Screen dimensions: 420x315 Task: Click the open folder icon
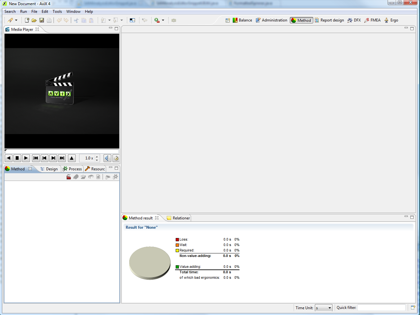click(x=34, y=20)
